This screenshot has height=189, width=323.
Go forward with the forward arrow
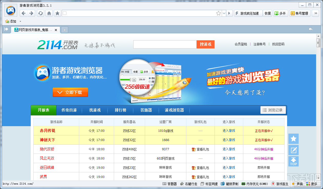click(32, 13)
